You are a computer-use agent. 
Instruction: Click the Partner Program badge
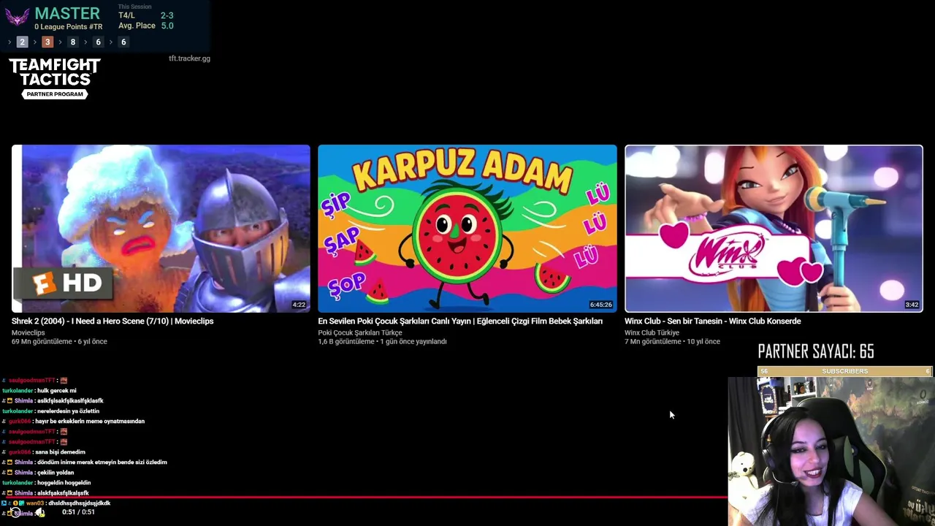(x=55, y=94)
